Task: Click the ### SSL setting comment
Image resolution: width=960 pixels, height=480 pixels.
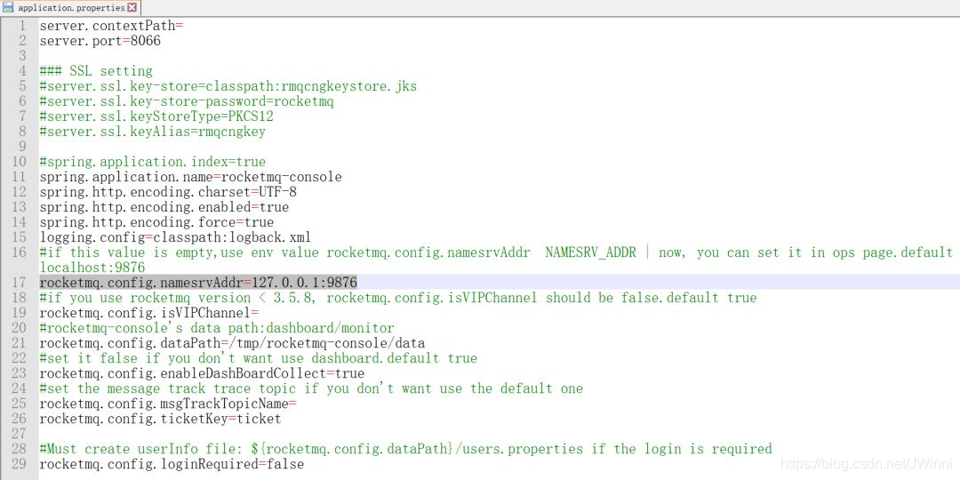Action: pyautogui.click(x=96, y=72)
